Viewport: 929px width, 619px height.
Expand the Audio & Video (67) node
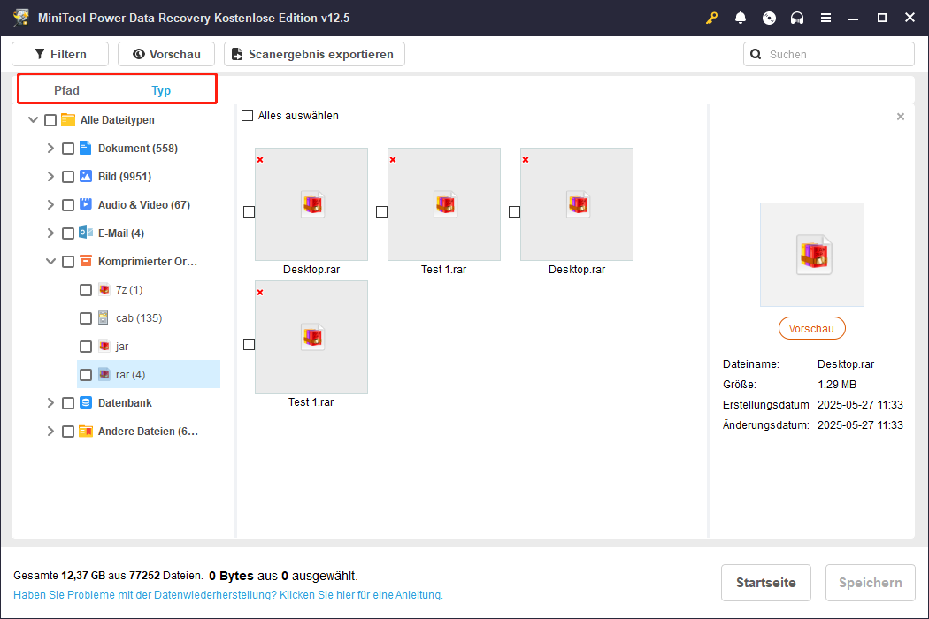tap(50, 204)
